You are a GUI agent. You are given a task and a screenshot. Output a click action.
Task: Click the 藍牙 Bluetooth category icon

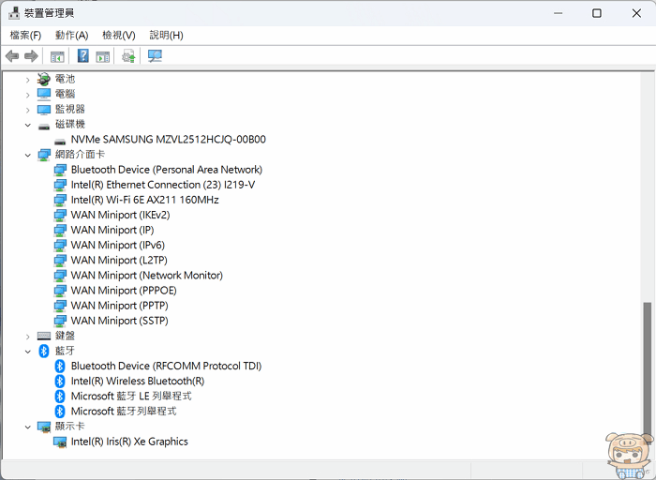click(x=44, y=351)
